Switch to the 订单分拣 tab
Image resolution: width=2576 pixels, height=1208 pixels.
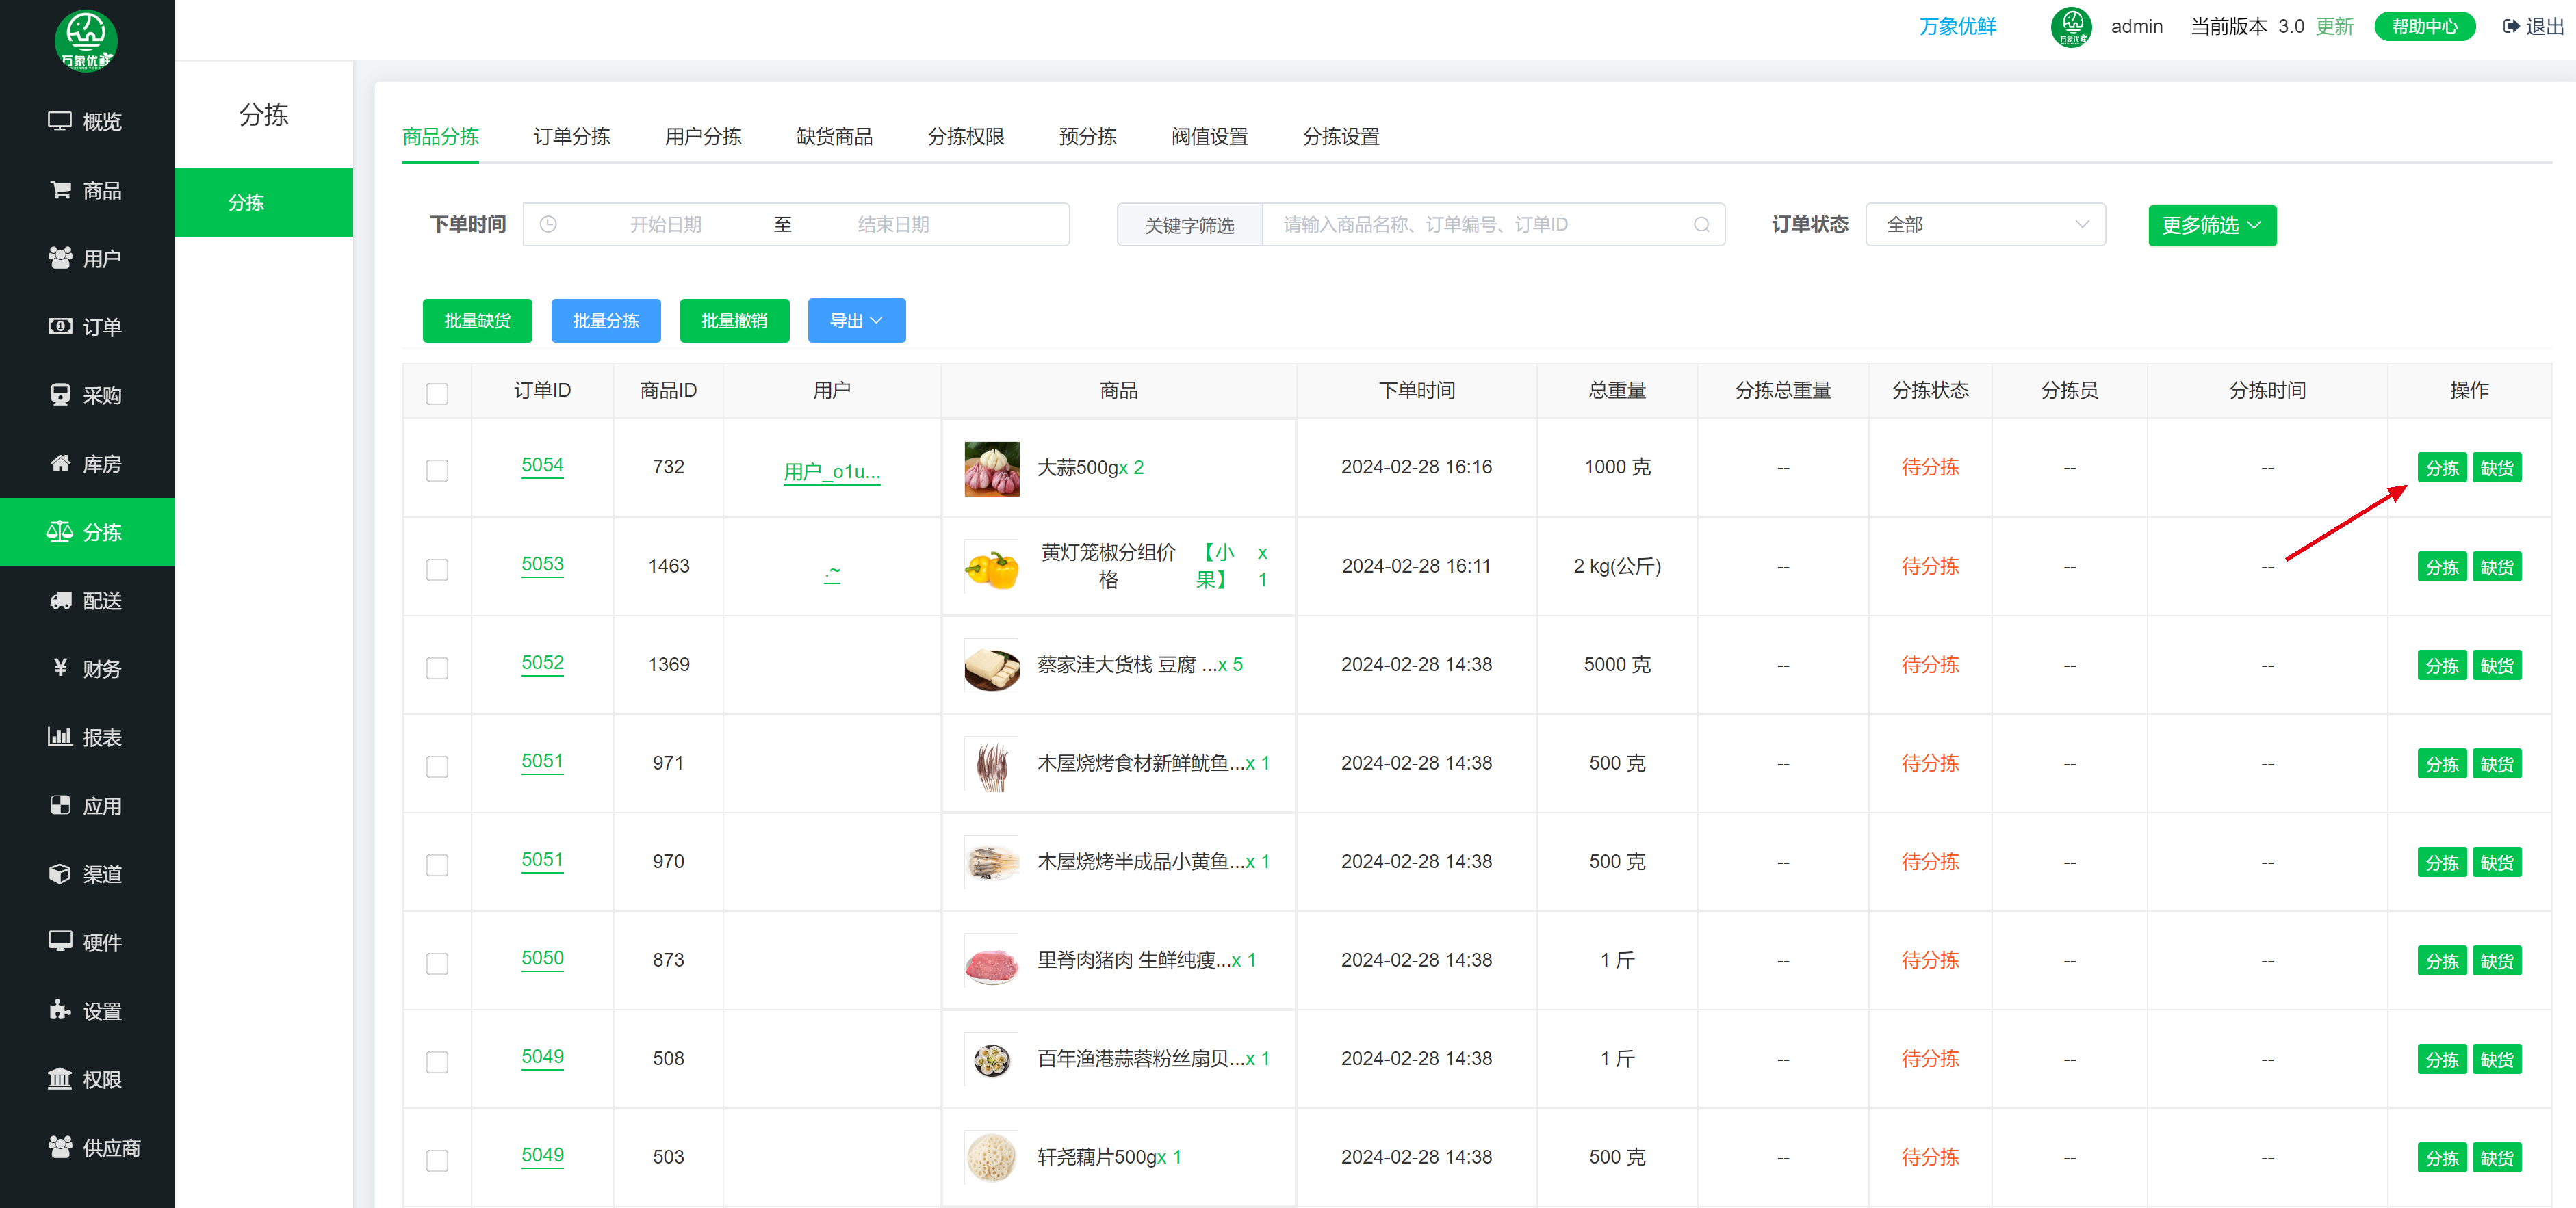(x=571, y=137)
